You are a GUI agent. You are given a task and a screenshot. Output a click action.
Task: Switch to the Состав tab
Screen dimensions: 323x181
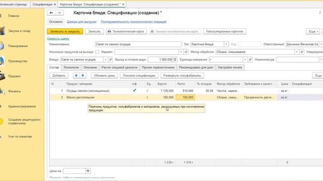pyautogui.click(x=54, y=67)
